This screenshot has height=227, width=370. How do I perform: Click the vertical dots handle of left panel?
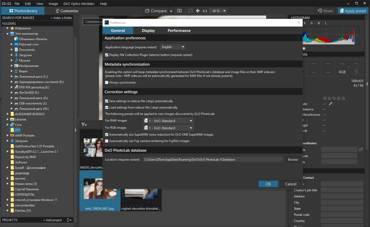76,130
